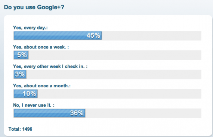Click the '10%' percentage text

pos(29,94)
